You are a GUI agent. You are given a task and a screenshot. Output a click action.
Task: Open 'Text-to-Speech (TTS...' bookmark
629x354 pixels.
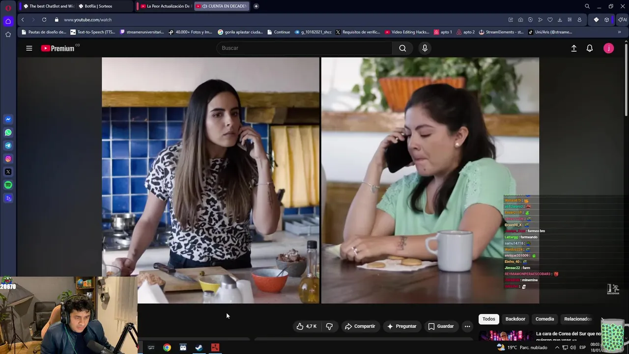(x=92, y=32)
